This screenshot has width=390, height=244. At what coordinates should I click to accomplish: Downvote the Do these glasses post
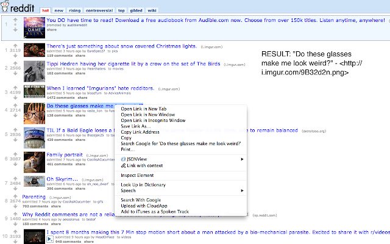15,115
